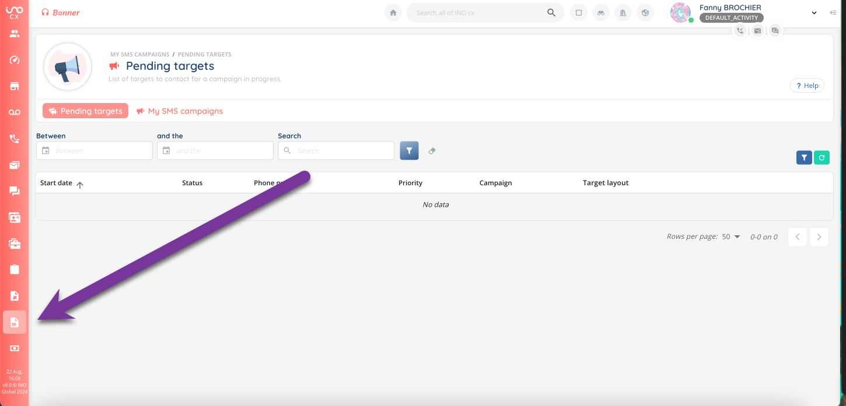
Task: Collapse the panel with top-right arrow icon
Action: coord(833,13)
